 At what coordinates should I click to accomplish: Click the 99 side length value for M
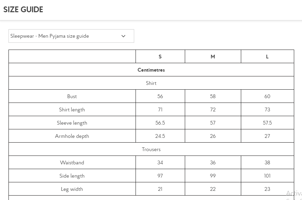coord(213,176)
